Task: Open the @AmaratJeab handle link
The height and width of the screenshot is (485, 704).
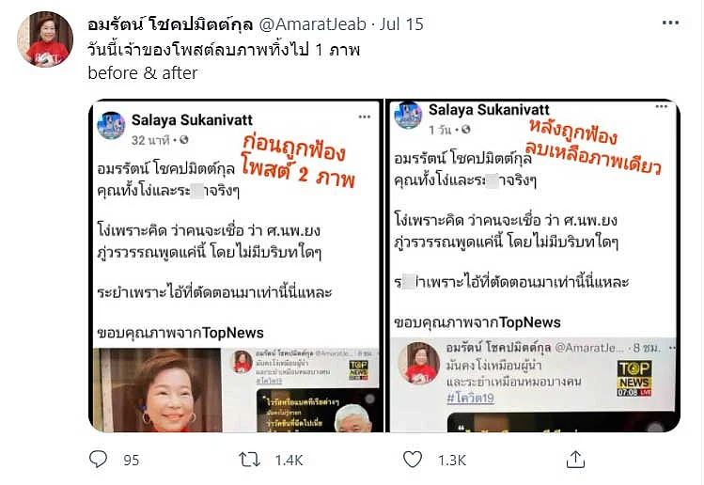Action: [313, 23]
